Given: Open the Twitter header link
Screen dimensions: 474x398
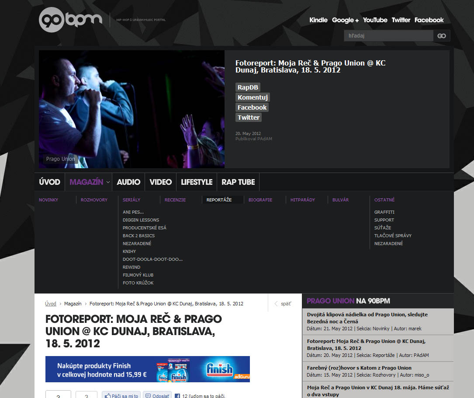Looking at the screenshot, I should coord(401,20).
